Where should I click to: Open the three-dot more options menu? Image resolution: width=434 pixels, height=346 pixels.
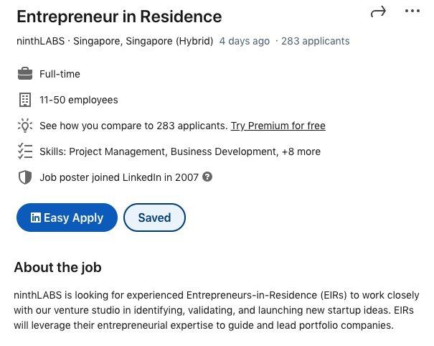coord(412,11)
